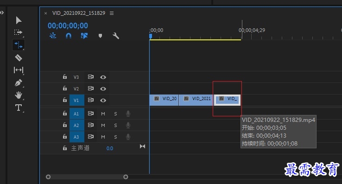Screen dimensions: 342x184
Task: Click the right zoom scrollbar handle
Action: [126, 177]
